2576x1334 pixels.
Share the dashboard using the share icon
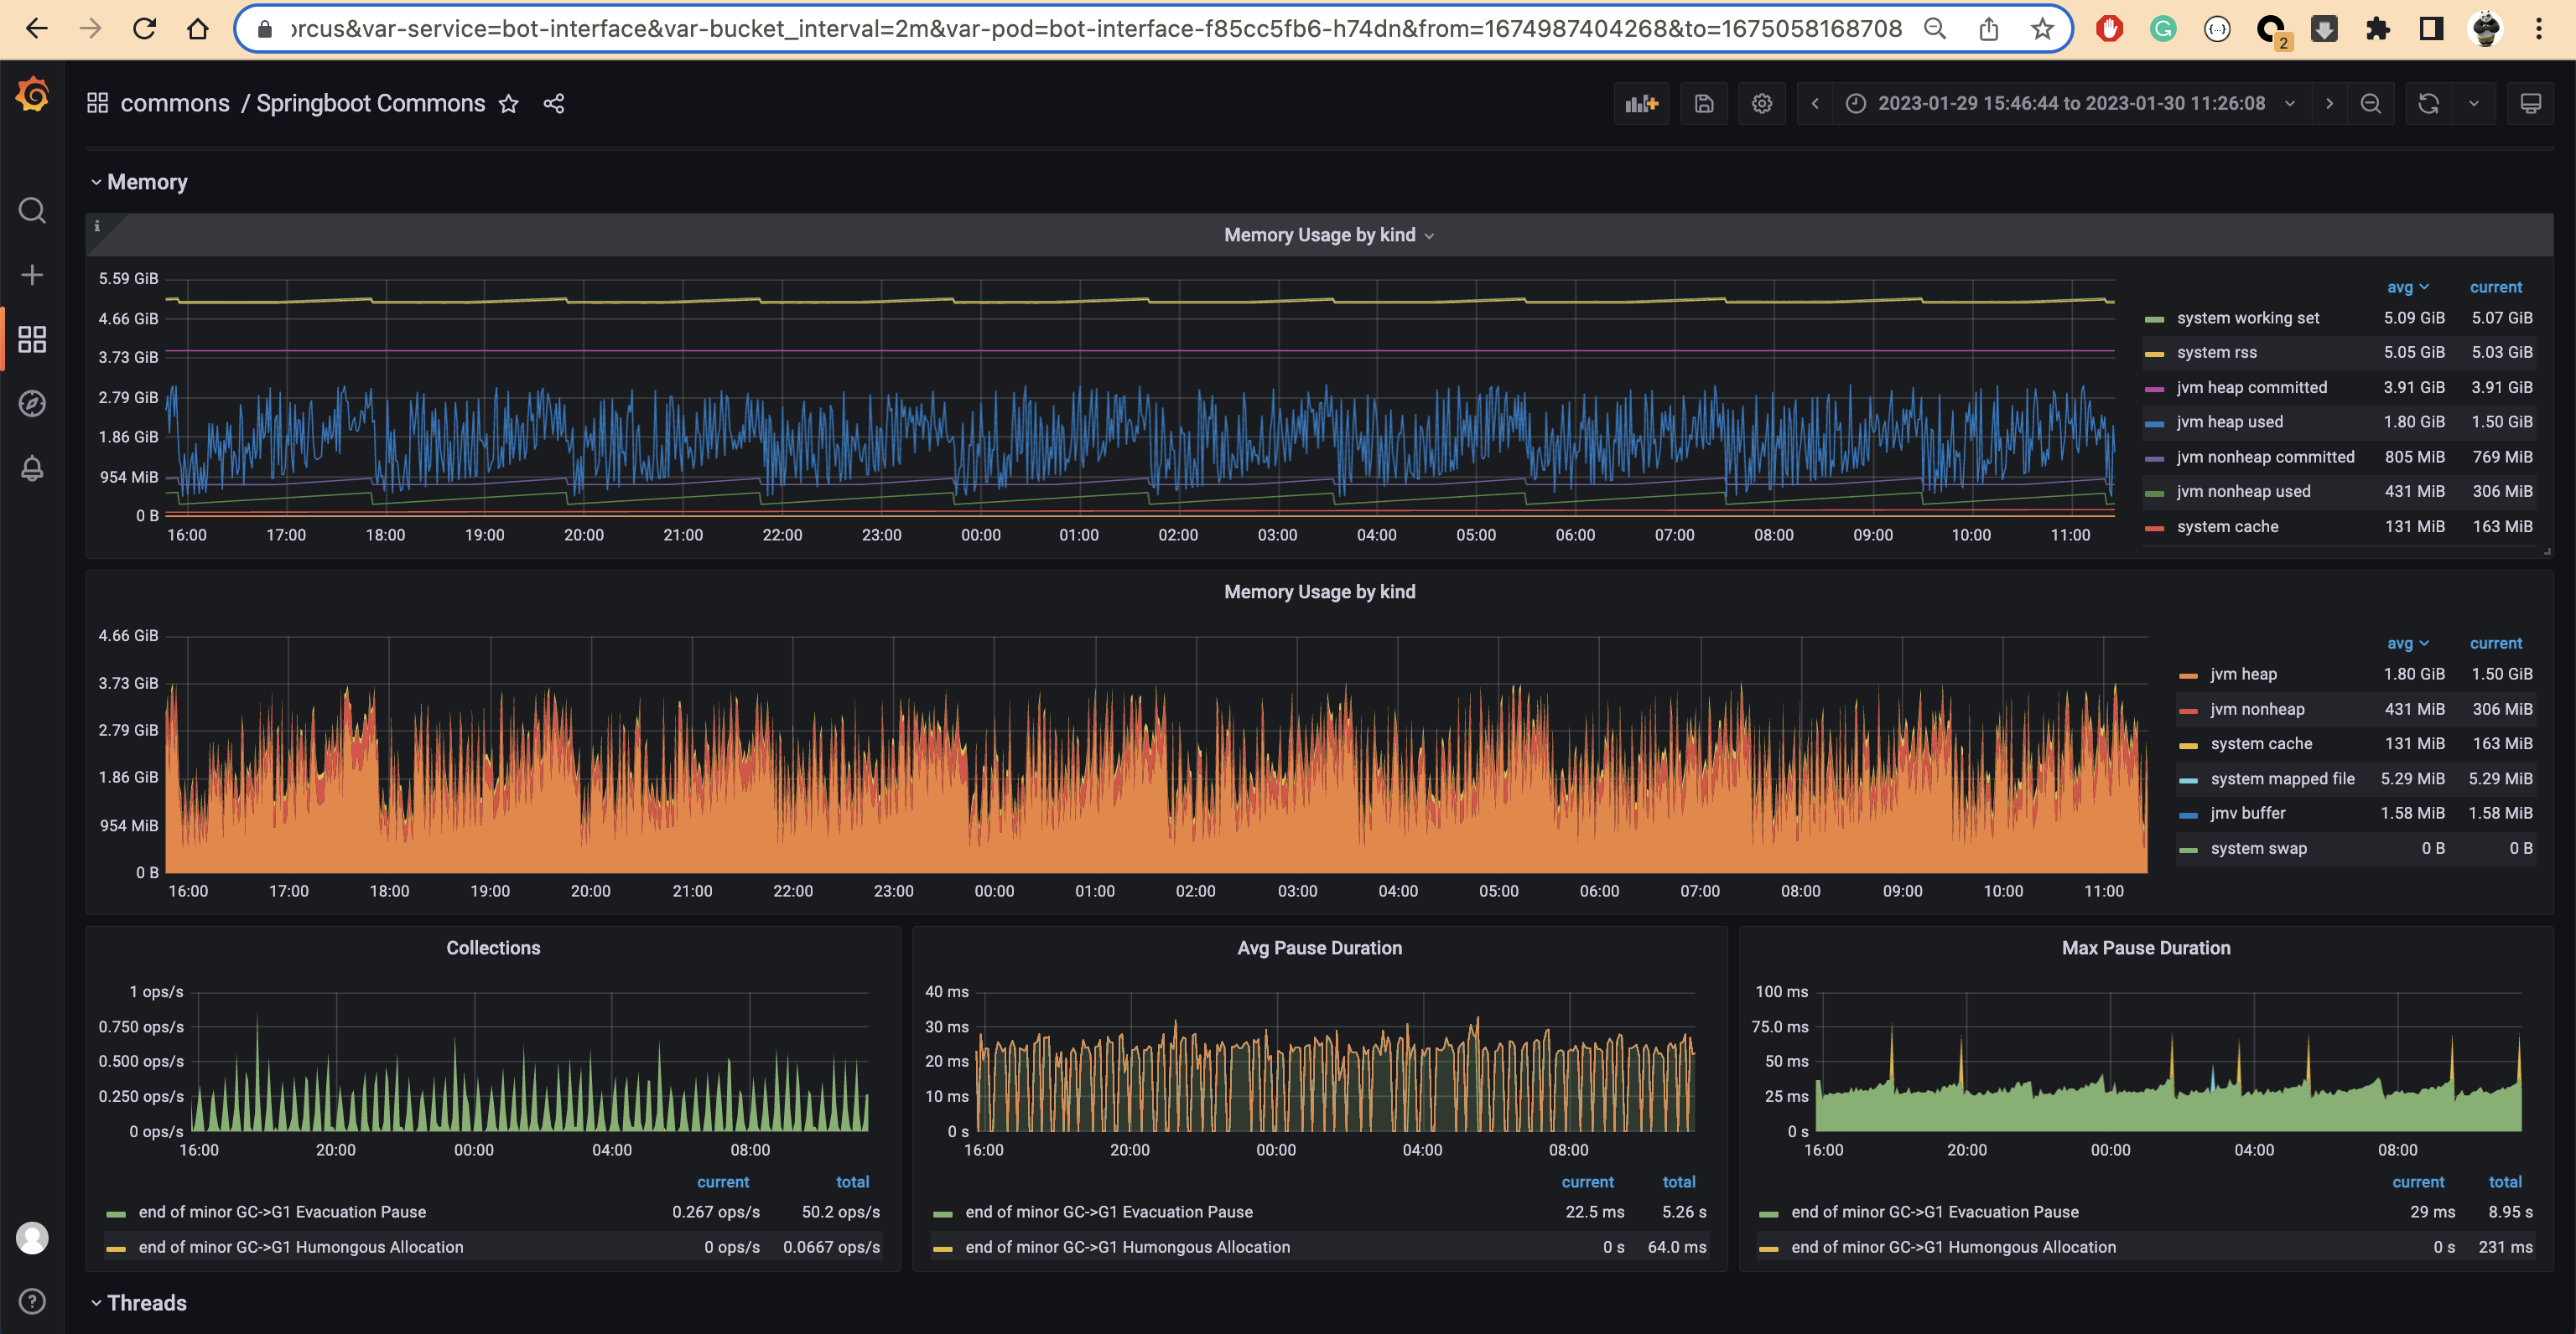[555, 103]
